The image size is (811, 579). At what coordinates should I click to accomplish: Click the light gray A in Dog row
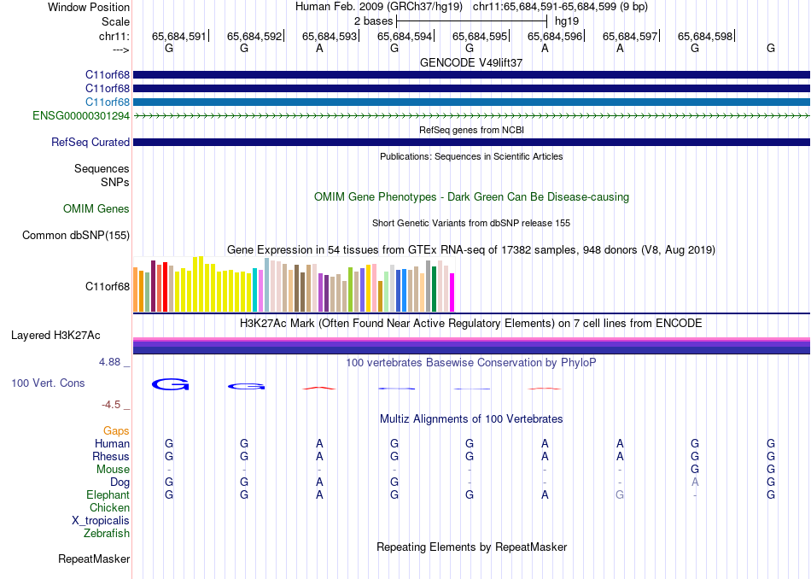pyautogui.click(x=695, y=482)
